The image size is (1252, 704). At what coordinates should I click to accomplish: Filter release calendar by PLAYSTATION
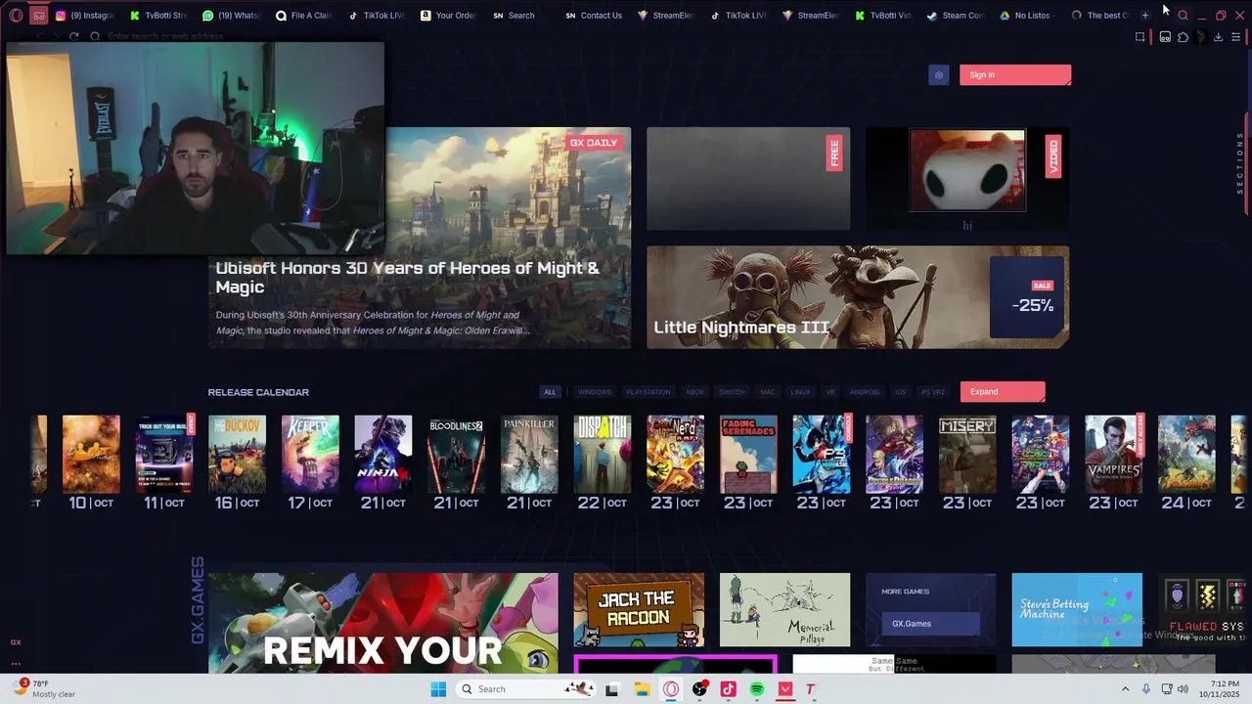tap(648, 392)
